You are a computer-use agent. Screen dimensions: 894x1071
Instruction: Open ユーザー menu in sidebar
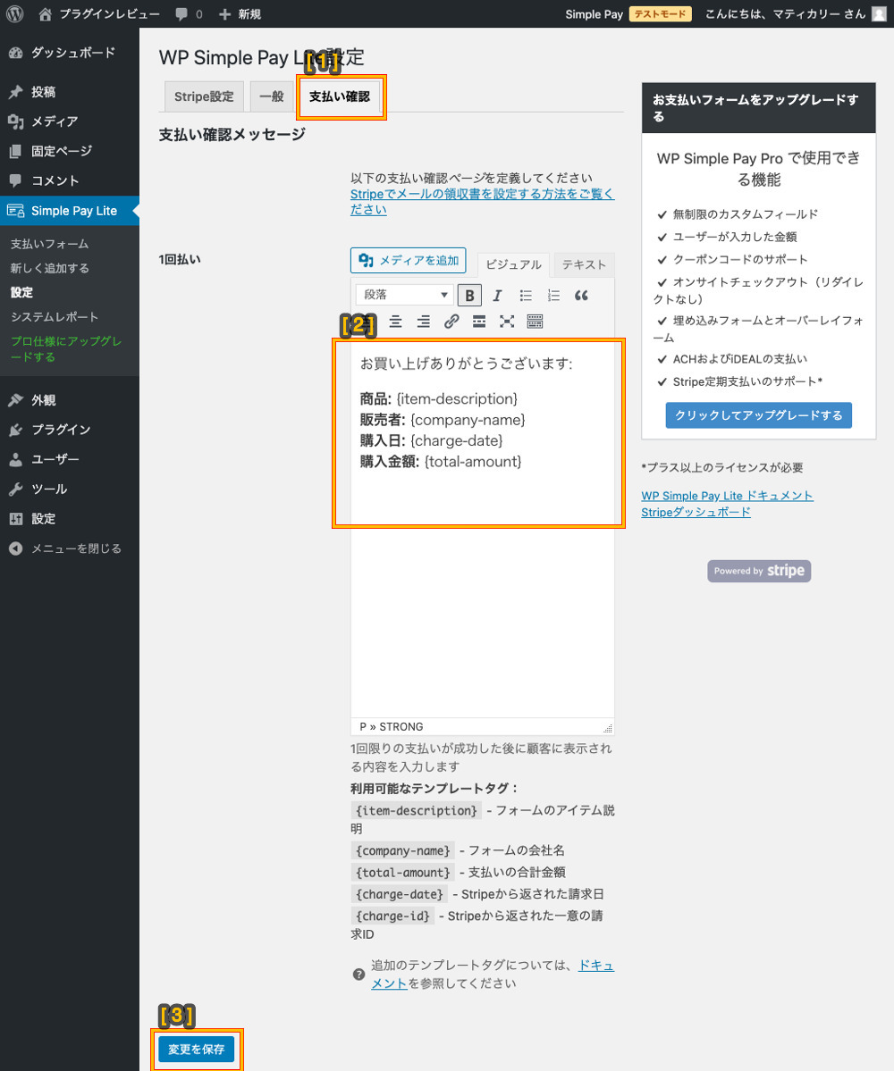[70, 459]
